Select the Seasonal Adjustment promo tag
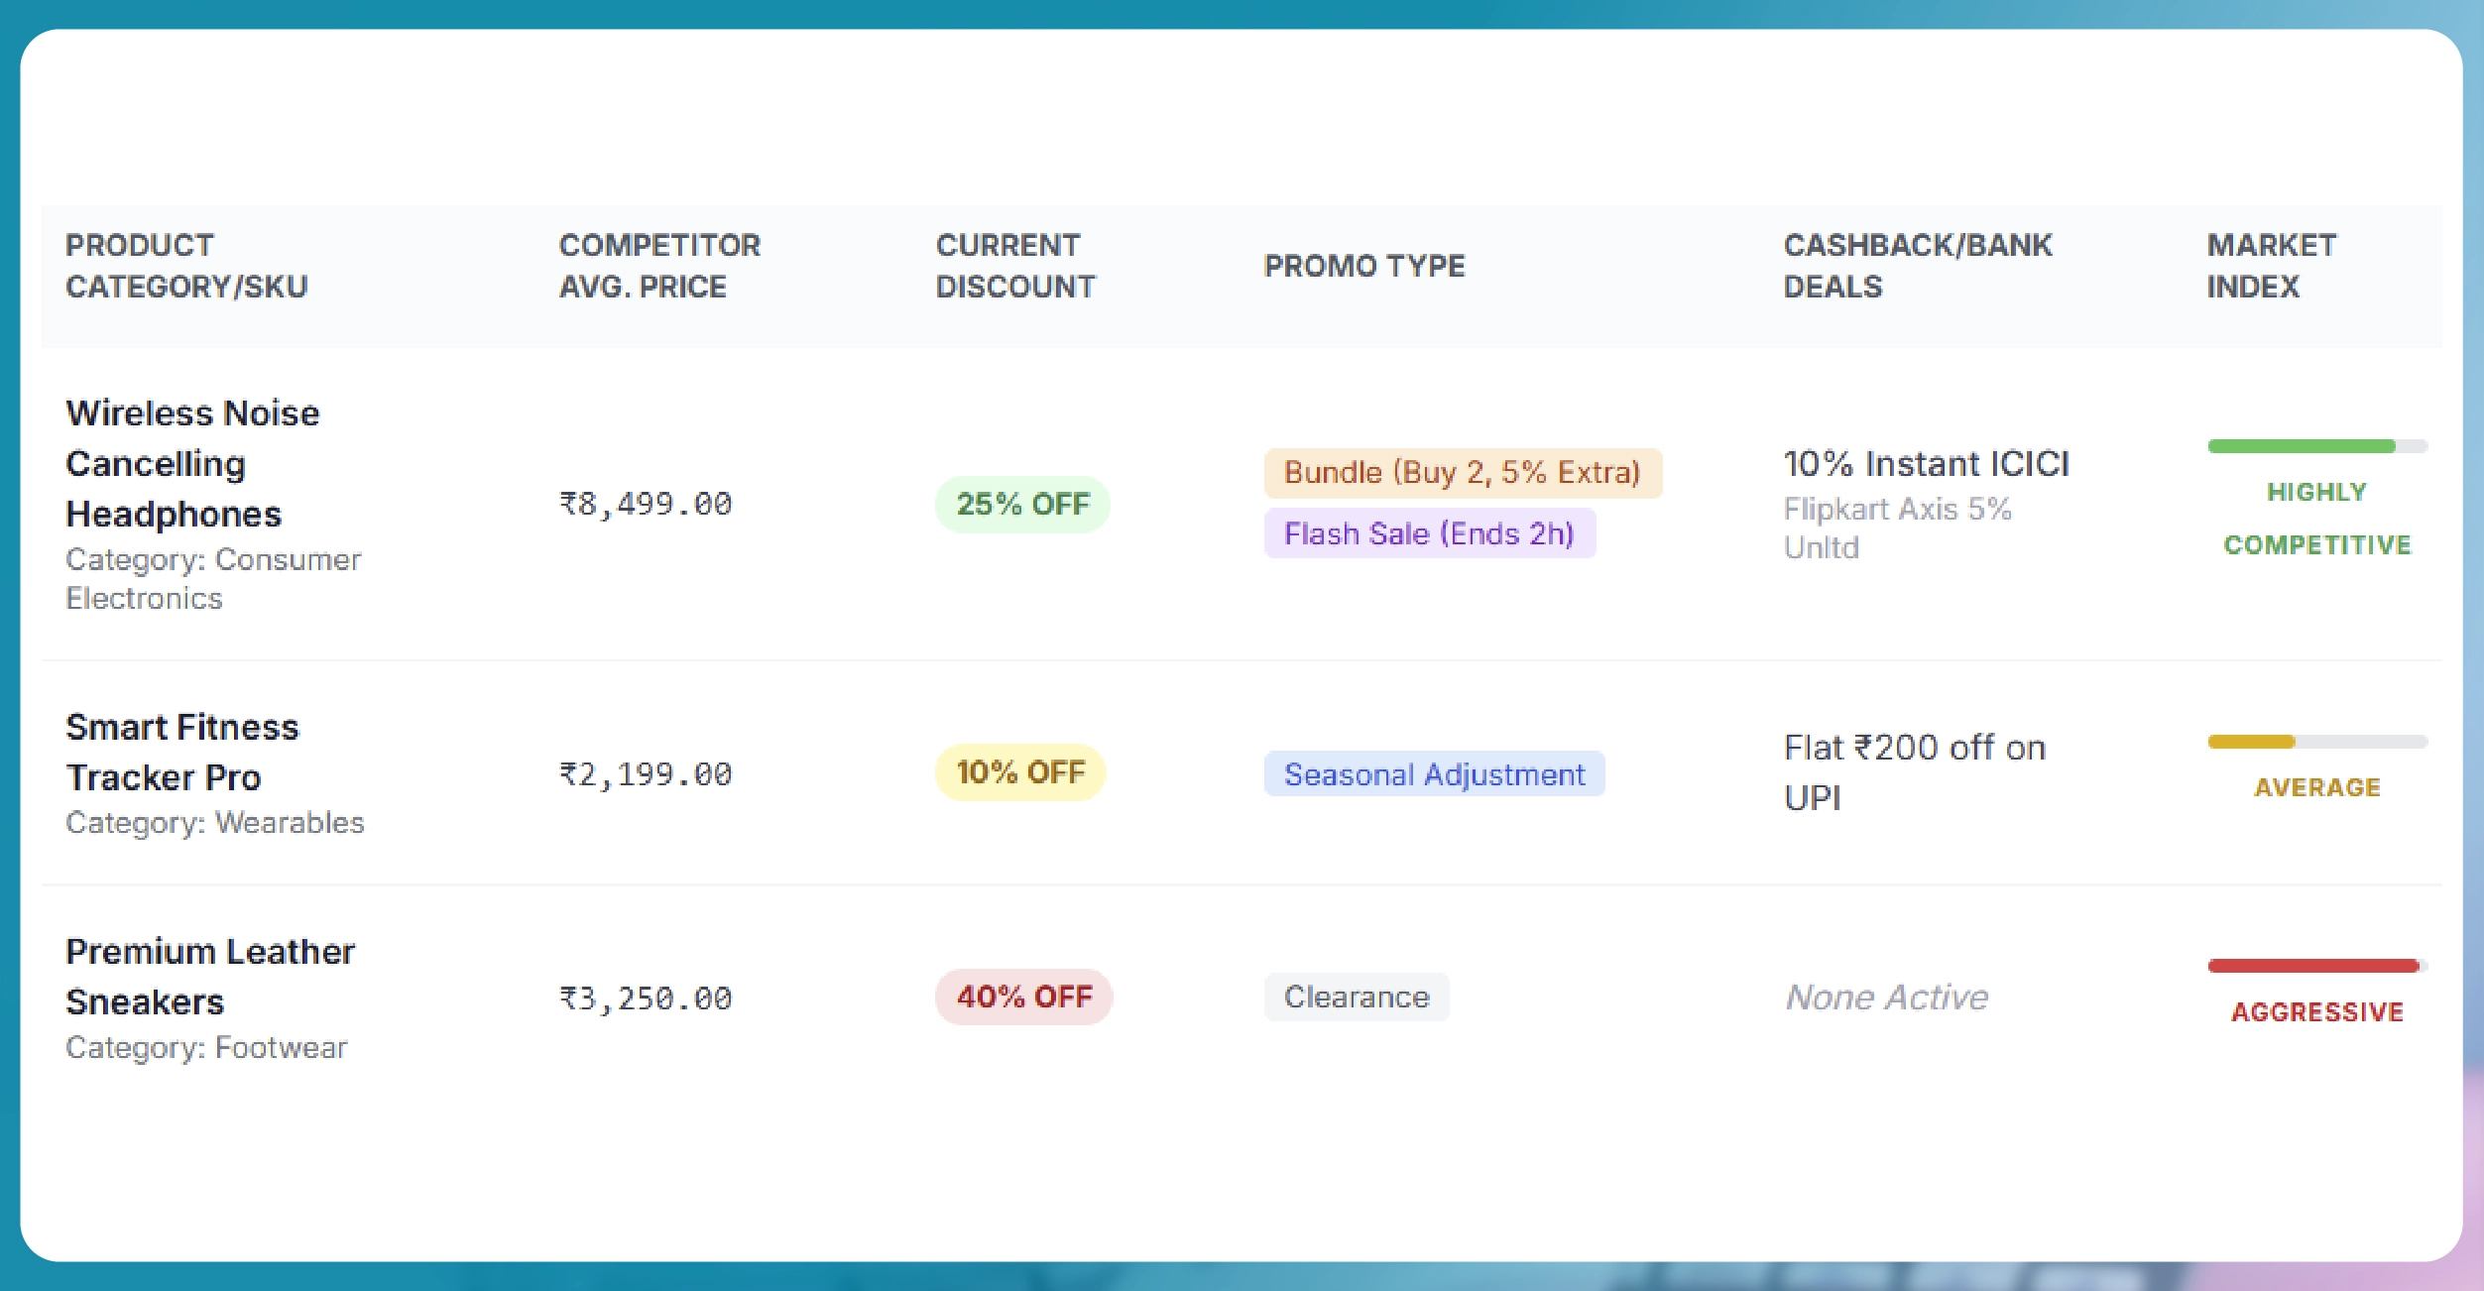 [1434, 774]
